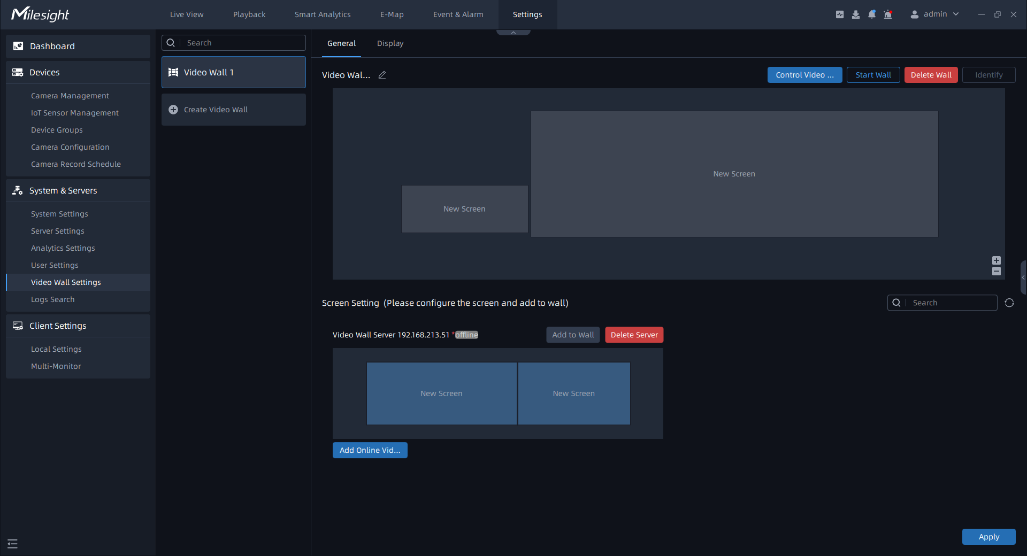Click the Start Wall button
This screenshot has height=556, width=1027.
pos(873,75)
